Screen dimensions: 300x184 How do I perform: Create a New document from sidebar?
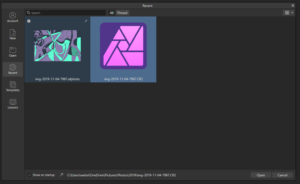[13, 35]
